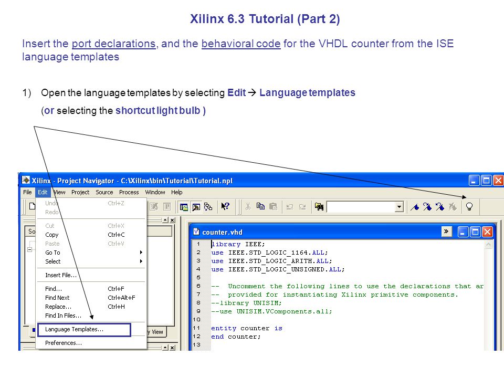The width and height of the screenshot is (504, 378).
Task: Click the "library IEEE;" code line
Action: pos(238,244)
